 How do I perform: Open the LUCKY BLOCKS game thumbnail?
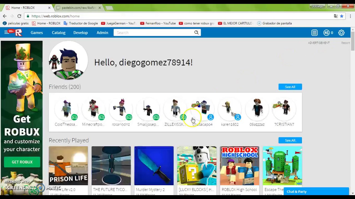click(x=197, y=166)
